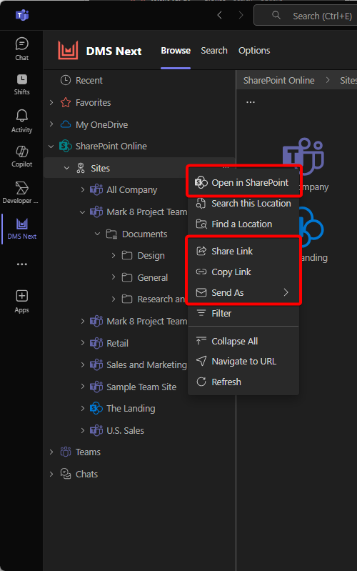Screen dimensions: 357x571
Task: Collapse the Documents library chevron
Action: pyautogui.click(x=97, y=234)
